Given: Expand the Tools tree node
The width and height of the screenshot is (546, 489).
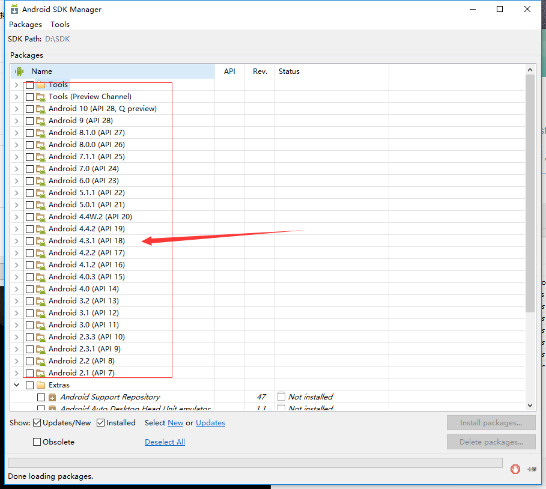Looking at the screenshot, I should click(16, 85).
